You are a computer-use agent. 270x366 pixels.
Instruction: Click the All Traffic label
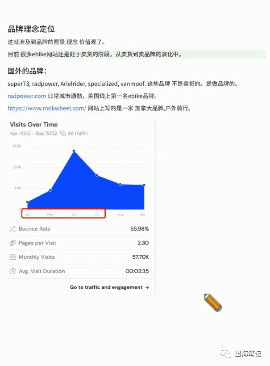(x=78, y=133)
